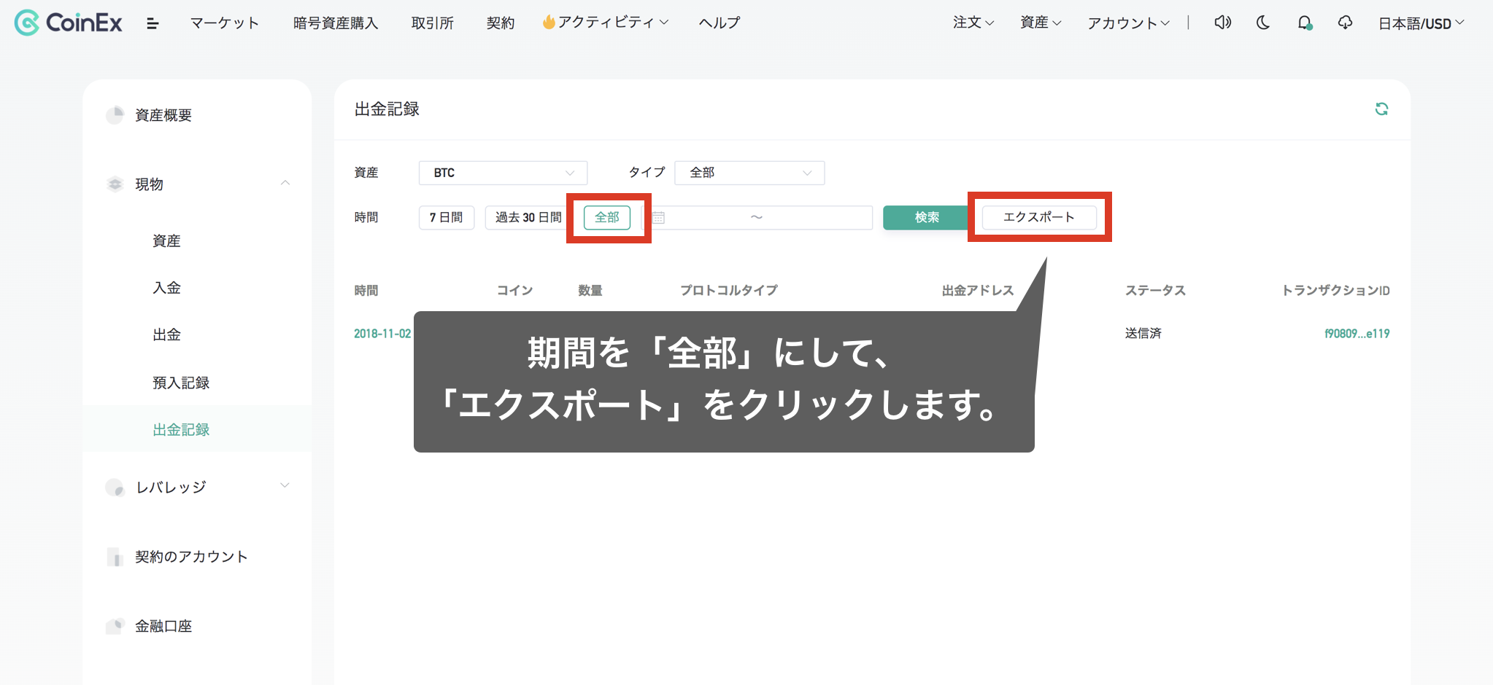
Task: Click the 契約のアカウント sidebar icon
Action: tap(115, 557)
